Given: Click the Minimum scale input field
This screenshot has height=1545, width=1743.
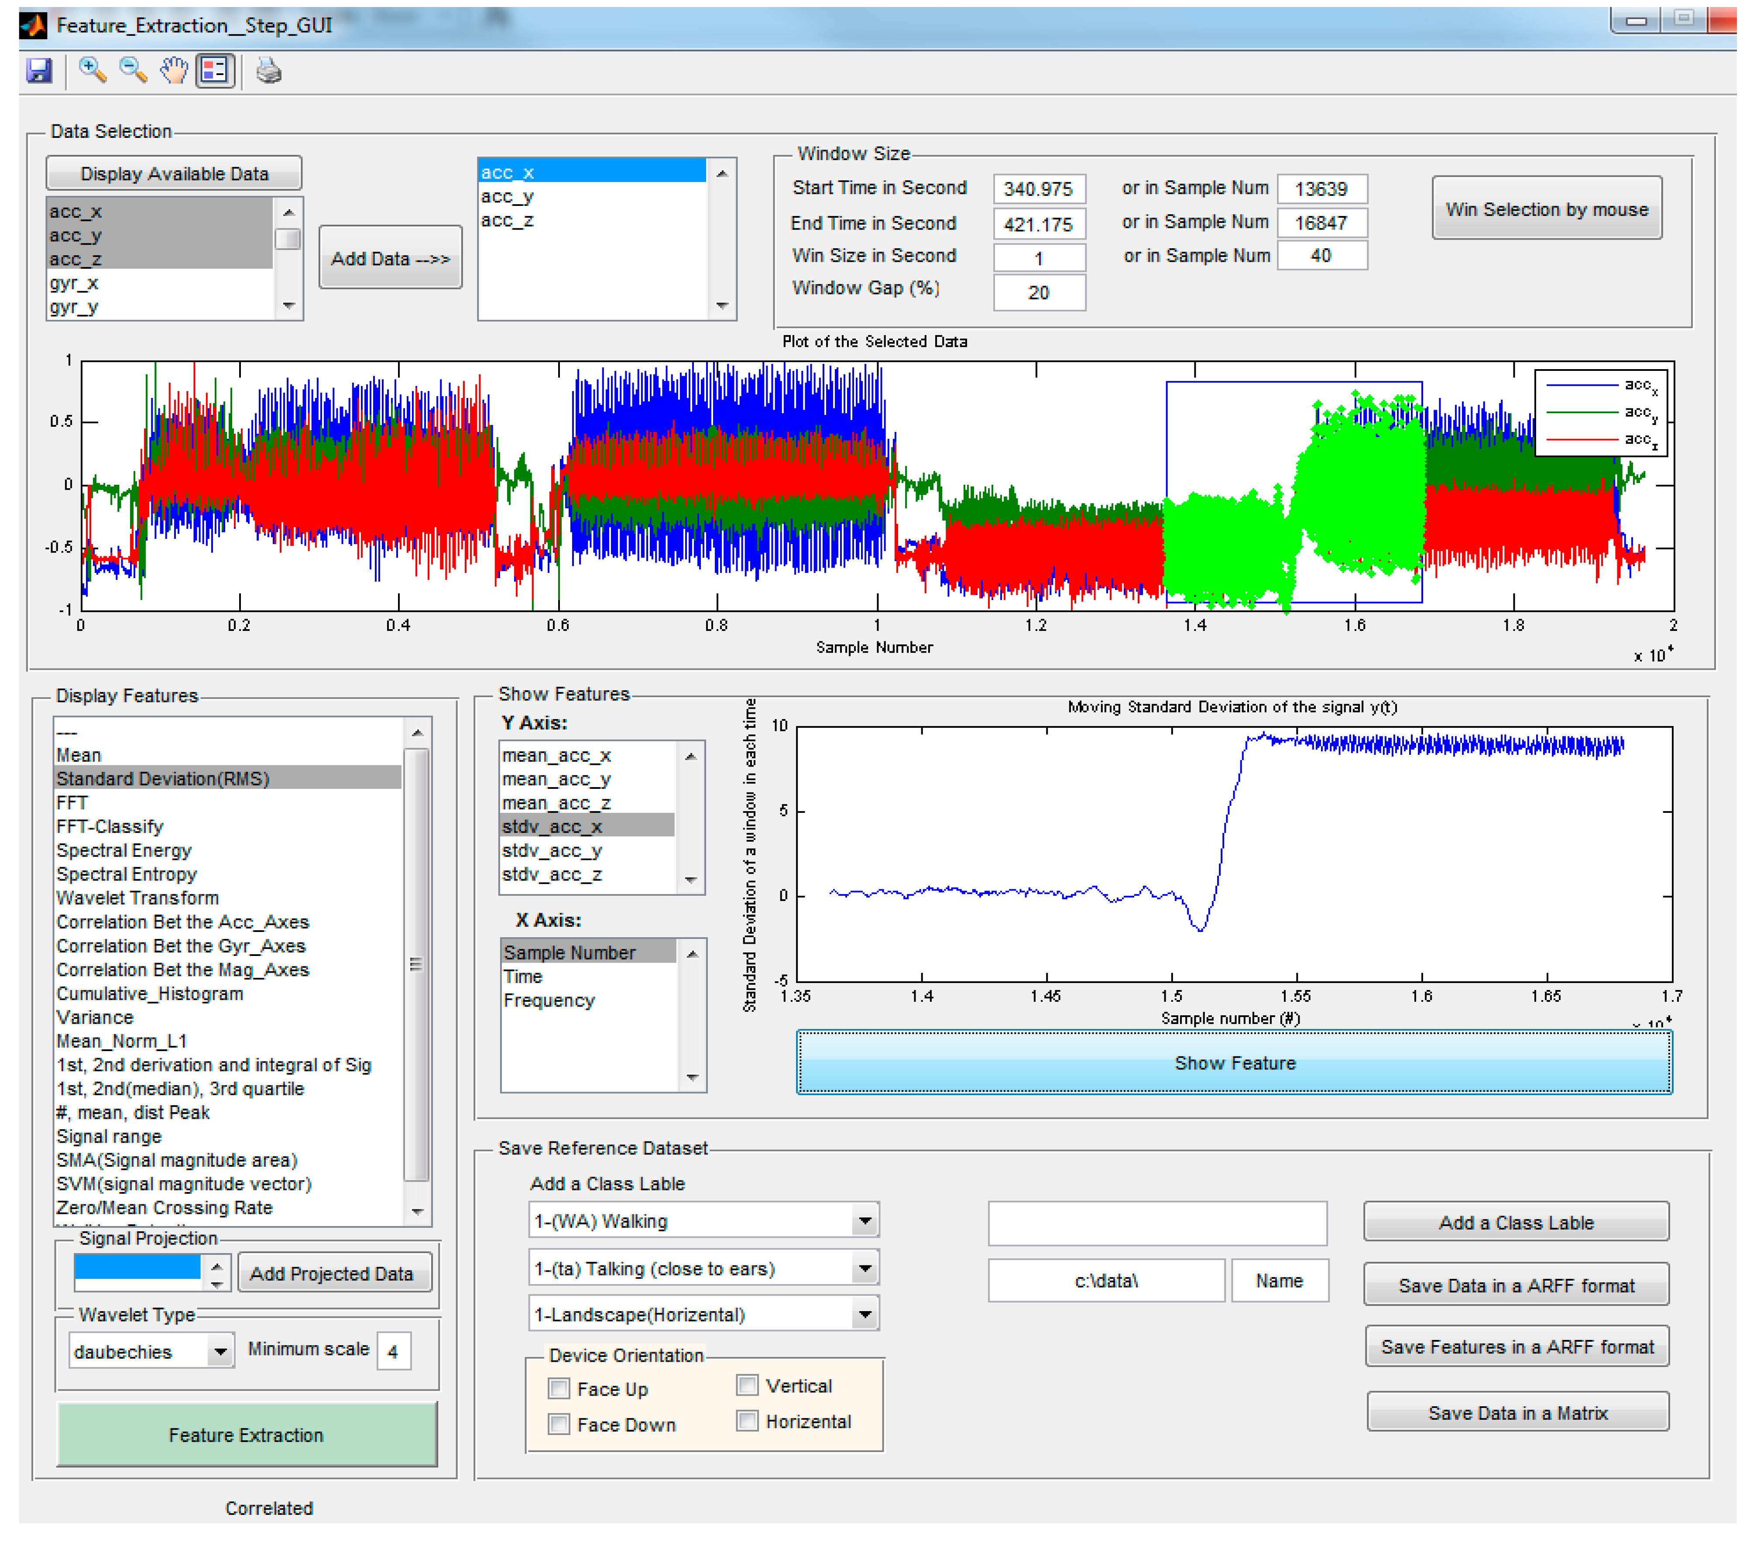Looking at the screenshot, I should pyautogui.click(x=393, y=1351).
